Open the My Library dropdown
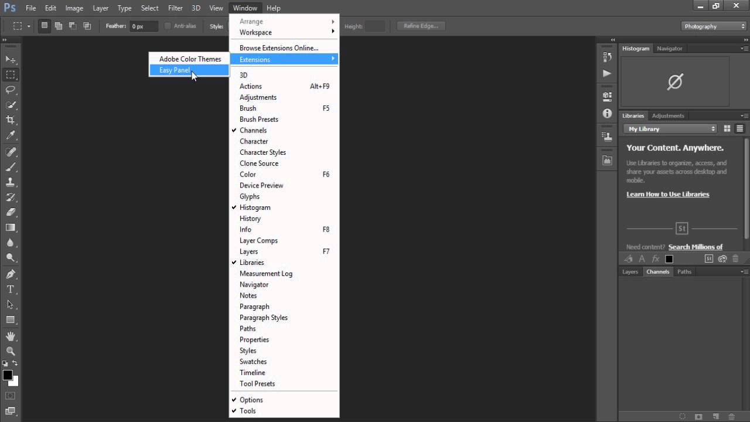750x422 pixels. click(670, 129)
